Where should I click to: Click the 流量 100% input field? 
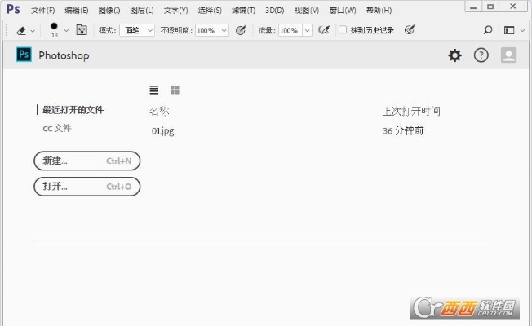pos(290,30)
